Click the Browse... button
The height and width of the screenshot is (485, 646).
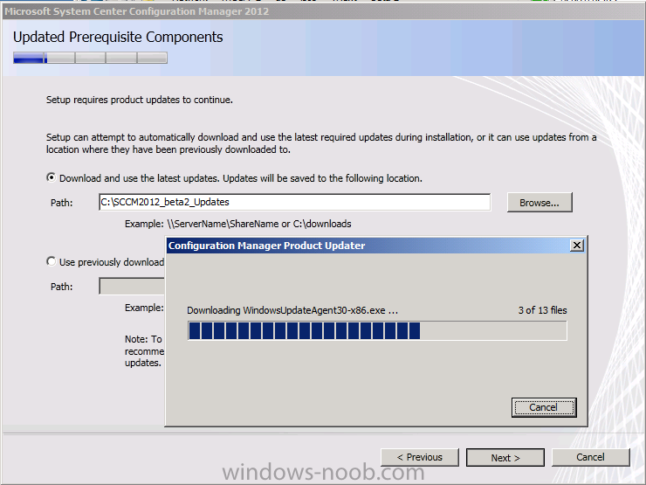(x=539, y=203)
